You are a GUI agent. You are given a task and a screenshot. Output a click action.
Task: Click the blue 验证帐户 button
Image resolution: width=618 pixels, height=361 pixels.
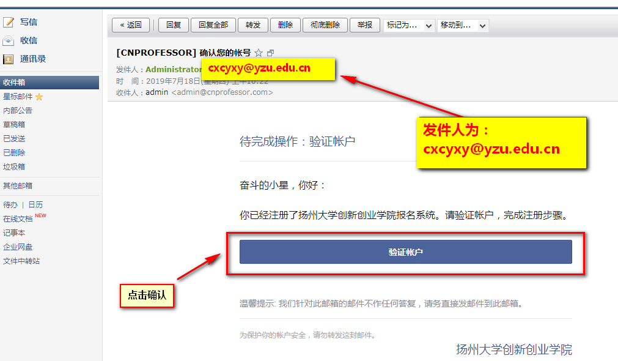coord(405,252)
